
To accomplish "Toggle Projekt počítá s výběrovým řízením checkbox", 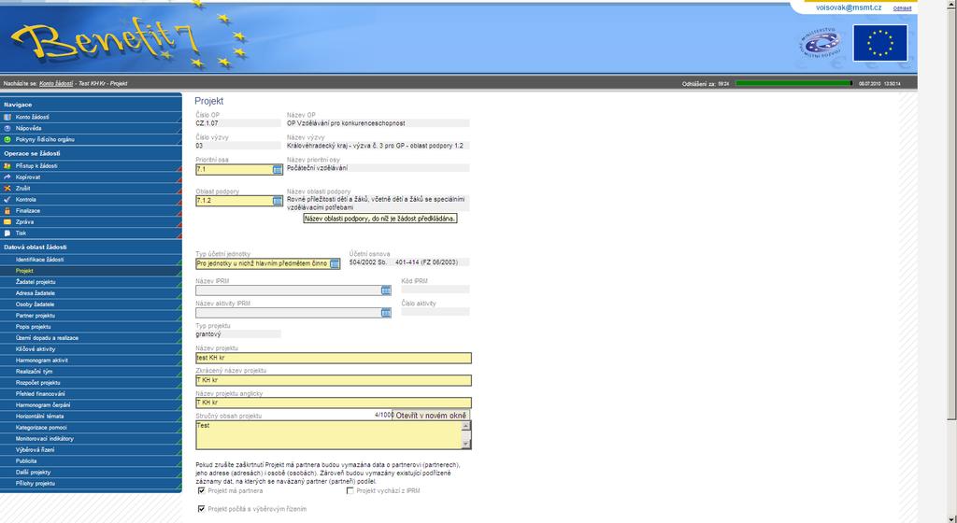I will click(x=202, y=509).
